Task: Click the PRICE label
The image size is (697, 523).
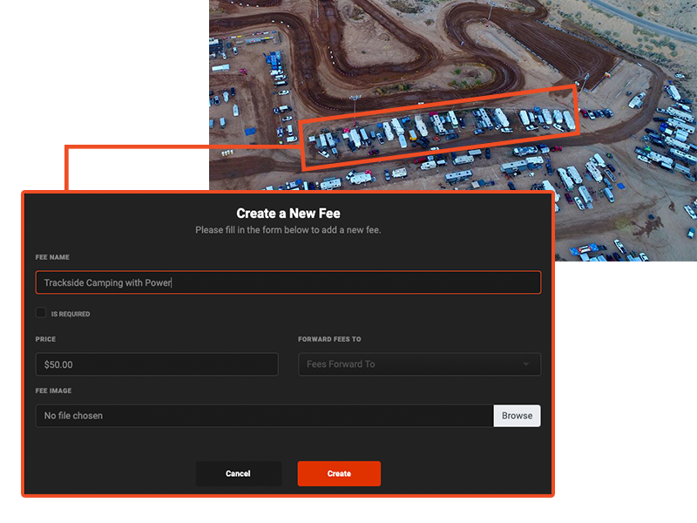Action: pyautogui.click(x=46, y=339)
